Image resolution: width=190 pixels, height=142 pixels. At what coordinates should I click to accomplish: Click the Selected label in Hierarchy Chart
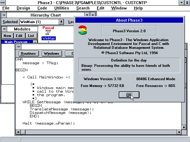pyautogui.click(x=10, y=22)
